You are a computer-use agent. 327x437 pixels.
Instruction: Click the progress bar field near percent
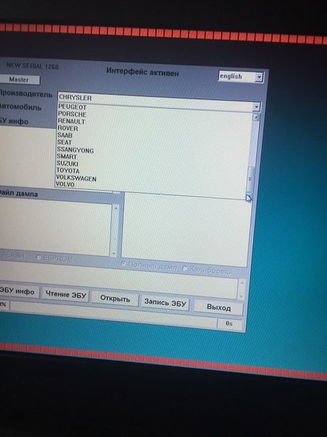click(113, 315)
